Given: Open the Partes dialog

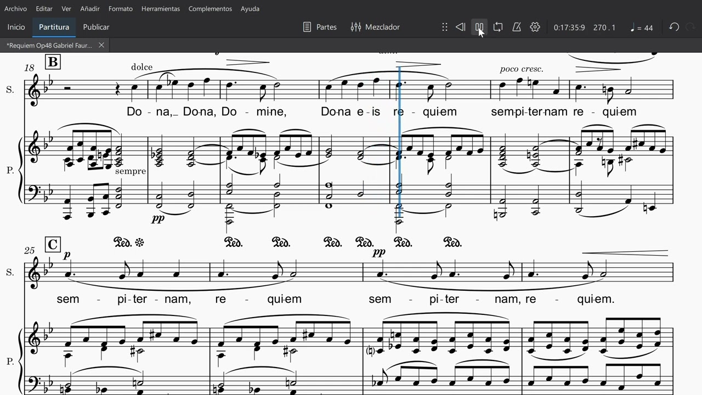Looking at the screenshot, I should (320, 27).
